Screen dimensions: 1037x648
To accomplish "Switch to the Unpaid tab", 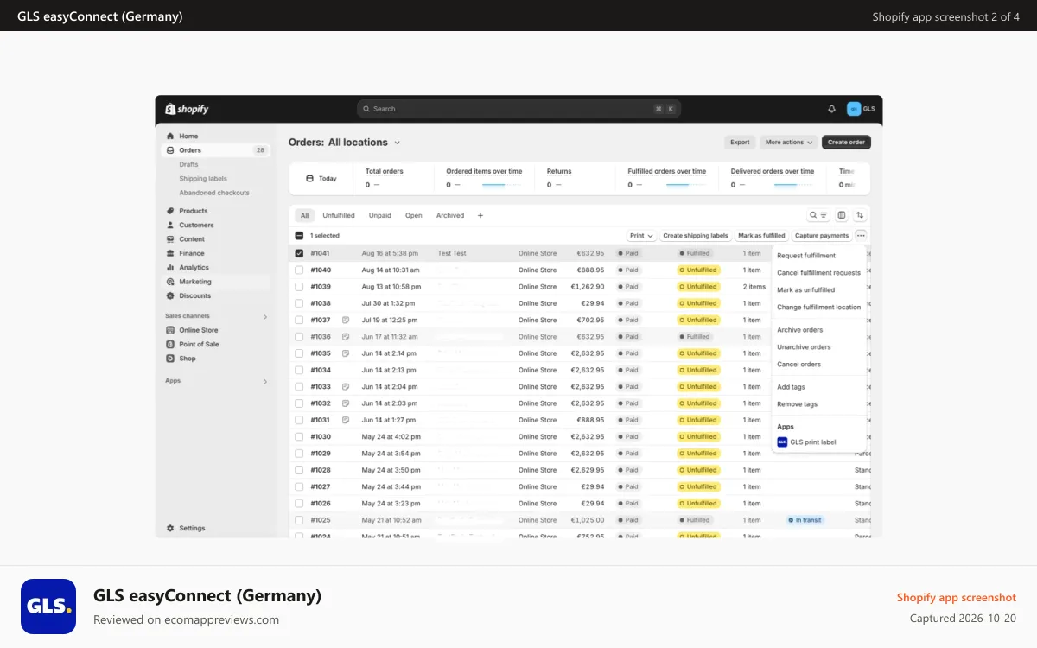I will pyautogui.click(x=379, y=215).
